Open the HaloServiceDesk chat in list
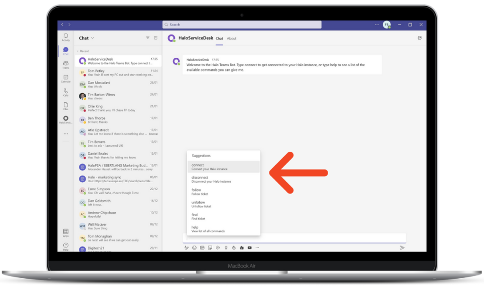This screenshot has height=292, width=484. pos(118,61)
